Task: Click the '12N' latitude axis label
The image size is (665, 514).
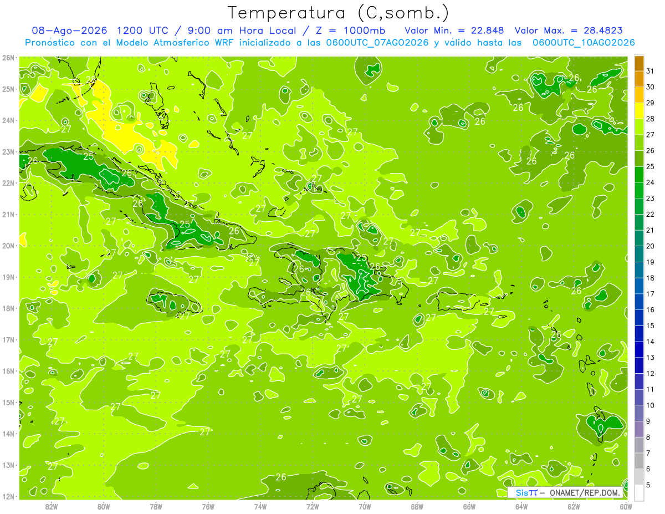Action: coord(8,496)
